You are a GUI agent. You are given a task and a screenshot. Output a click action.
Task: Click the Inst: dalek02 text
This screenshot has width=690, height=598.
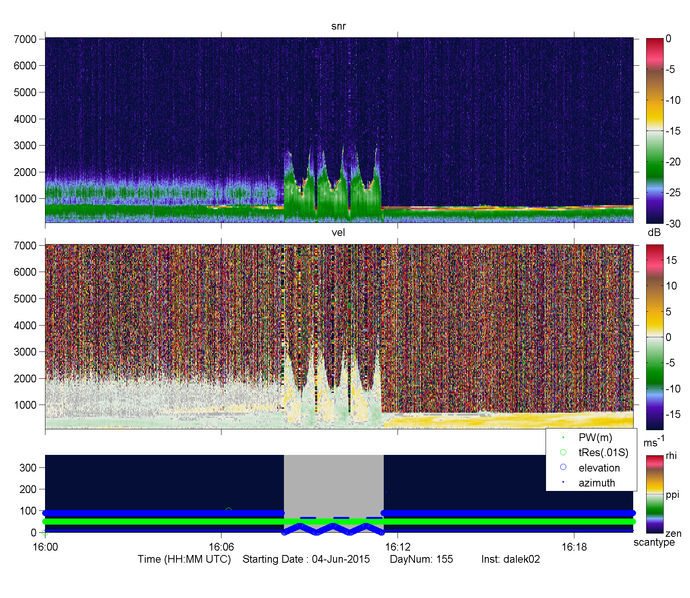click(x=511, y=559)
